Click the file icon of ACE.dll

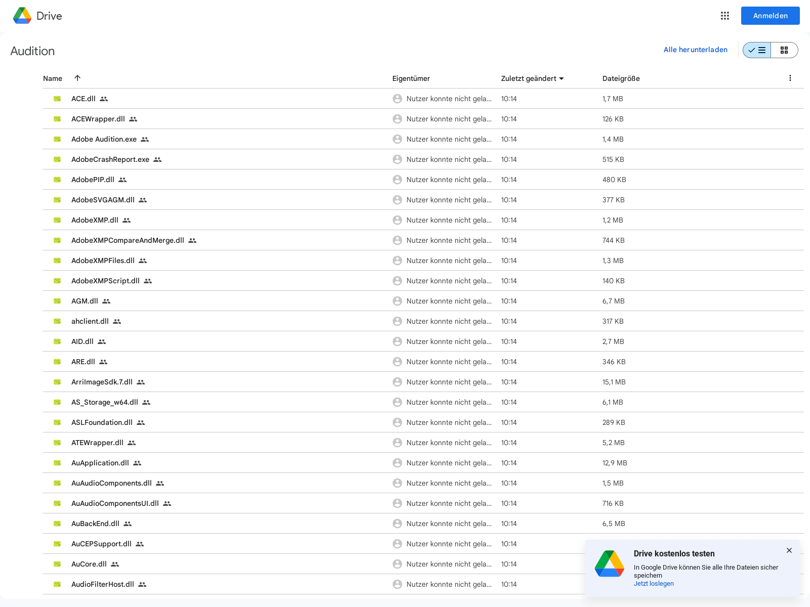pyautogui.click(x=57, y=99)
